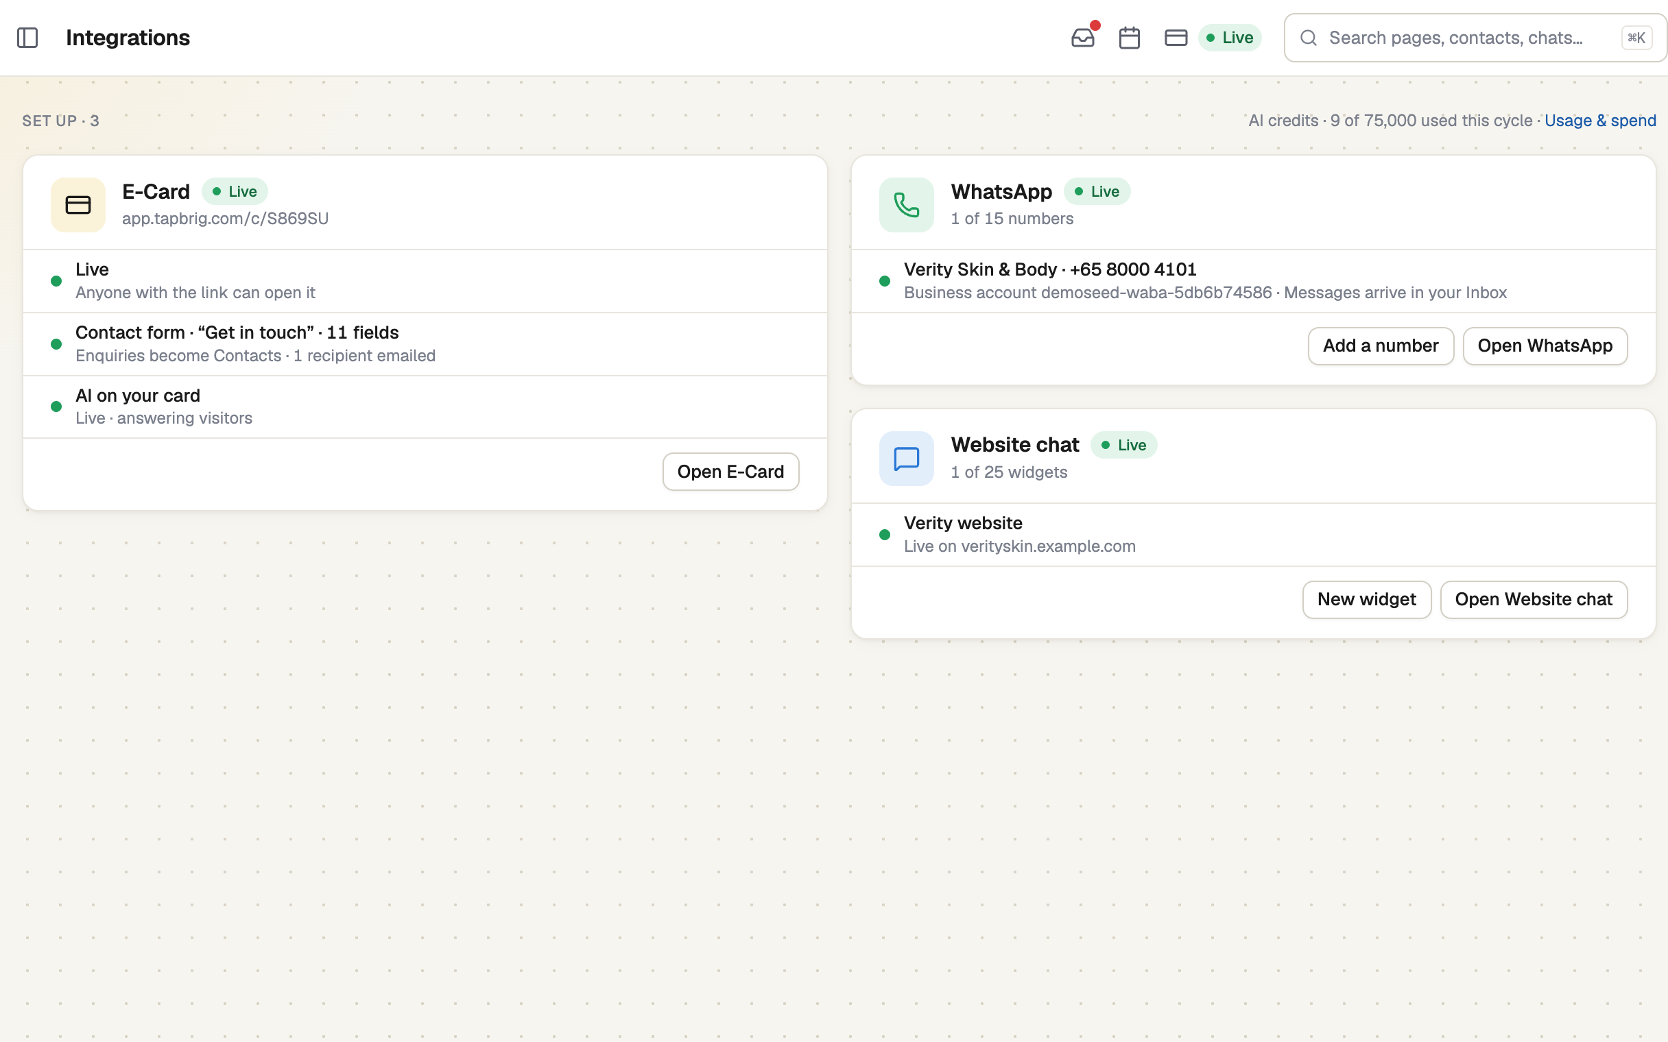
Task: Click the '1 of 25 widgets' text
Action: pyautogui.click(x=1008, y=472)
